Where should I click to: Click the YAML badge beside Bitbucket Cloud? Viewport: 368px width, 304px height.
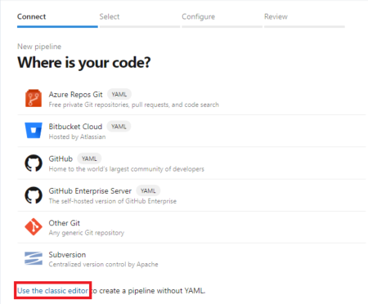[x=119, y=127]
